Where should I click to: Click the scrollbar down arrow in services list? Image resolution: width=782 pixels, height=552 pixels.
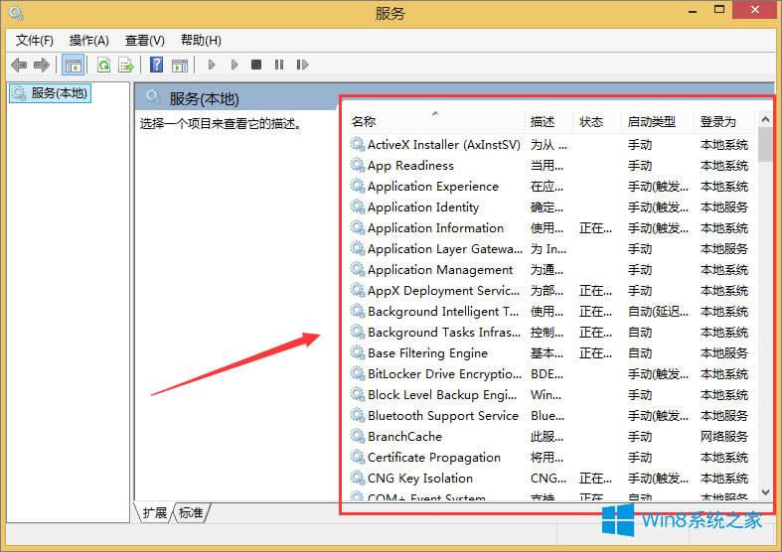tap(765, 492)
